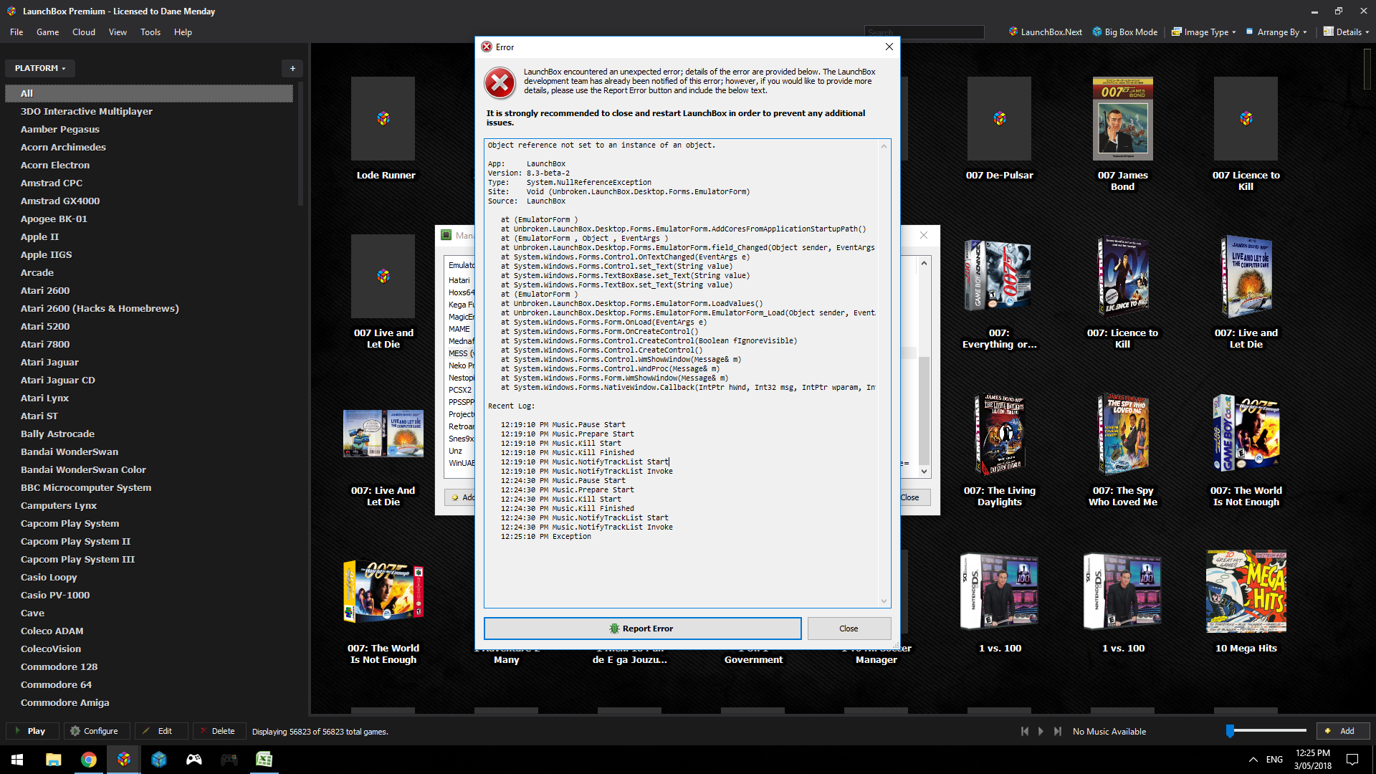Viewport: 1376px width, 774px height.
Task: Select Capcom Play System III platform
Action: pyautogui.click(x=77, y=559)
